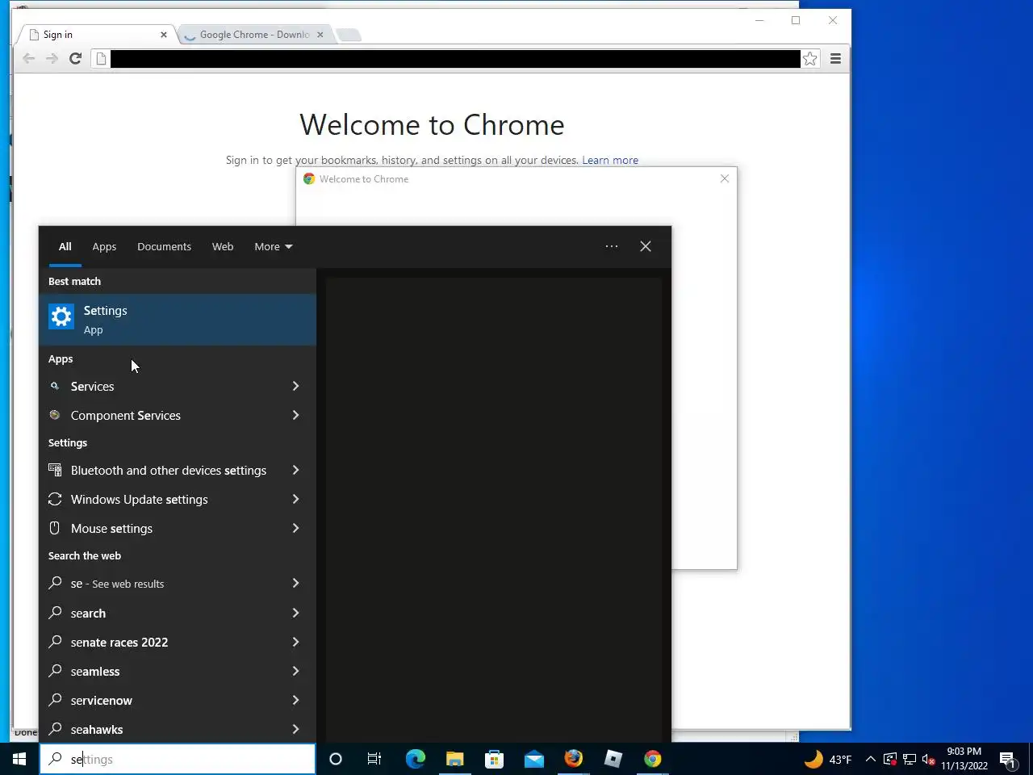Open Cortana circle icon on taskbar
Viewport: 1033px width, 775px height.
pyautogui.click(x=336, y=759)
